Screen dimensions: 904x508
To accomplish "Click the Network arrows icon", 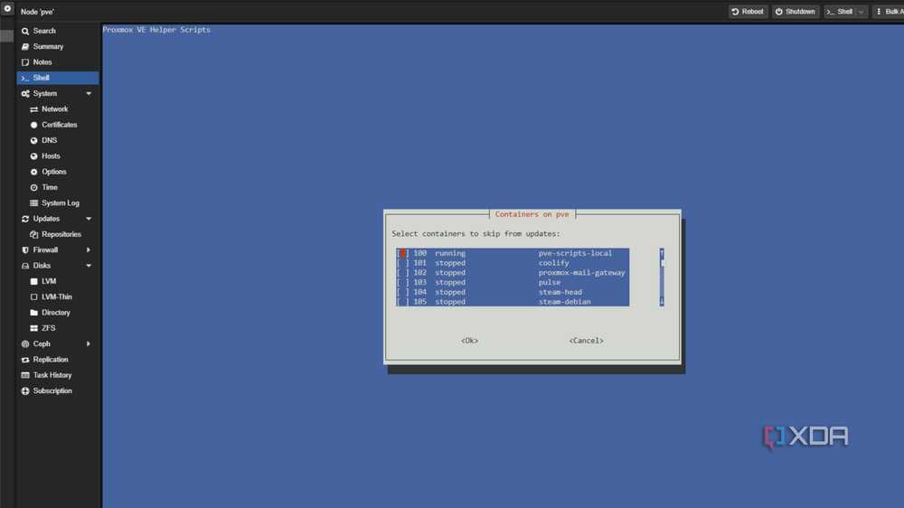I will pos(34,109).
